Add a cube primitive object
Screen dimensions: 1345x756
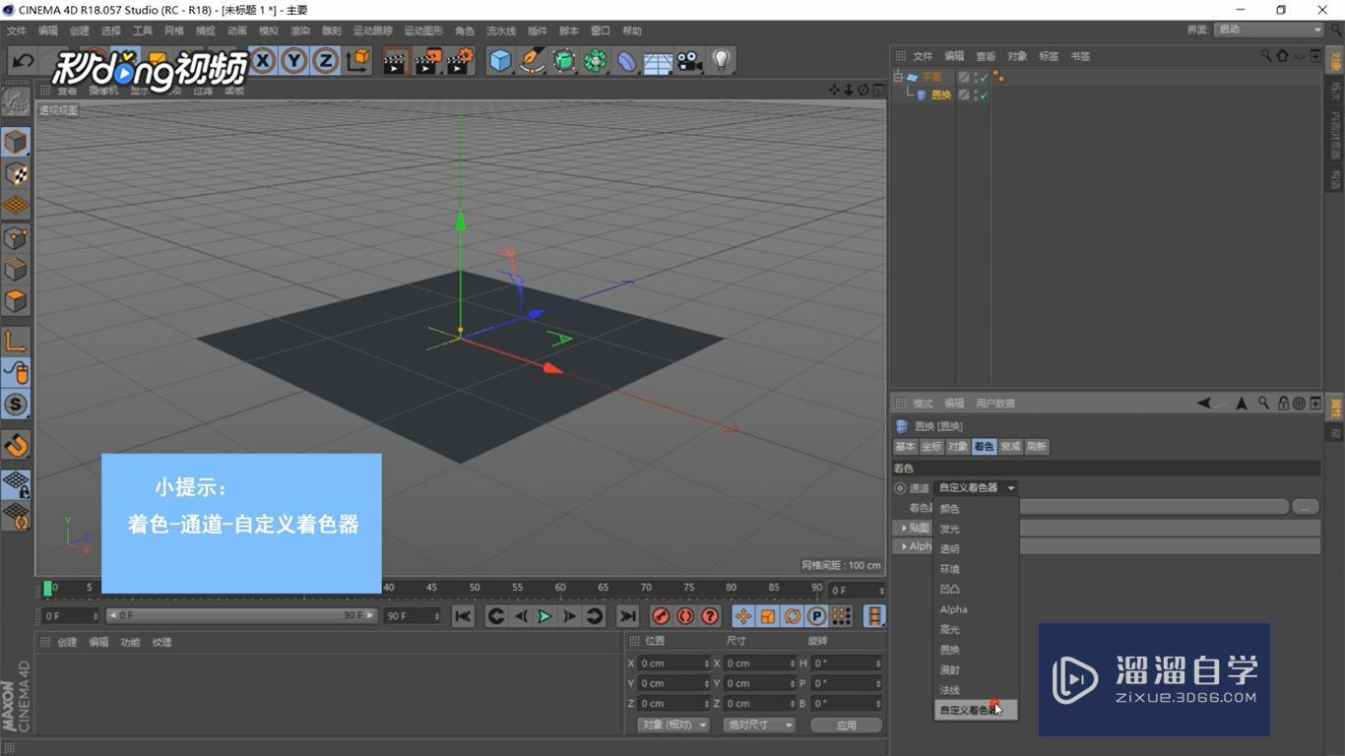click(x=500, y=61)
